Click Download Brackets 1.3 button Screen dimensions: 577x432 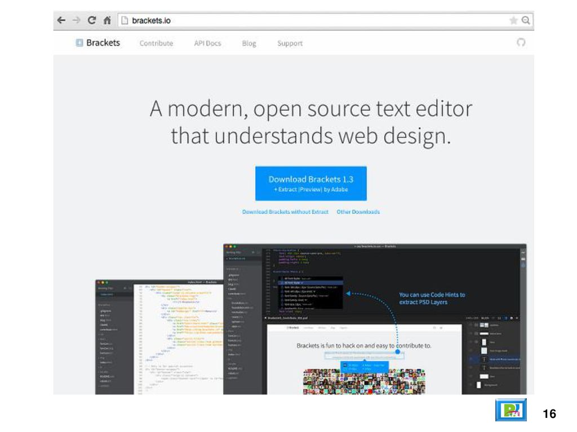(311, 183)
